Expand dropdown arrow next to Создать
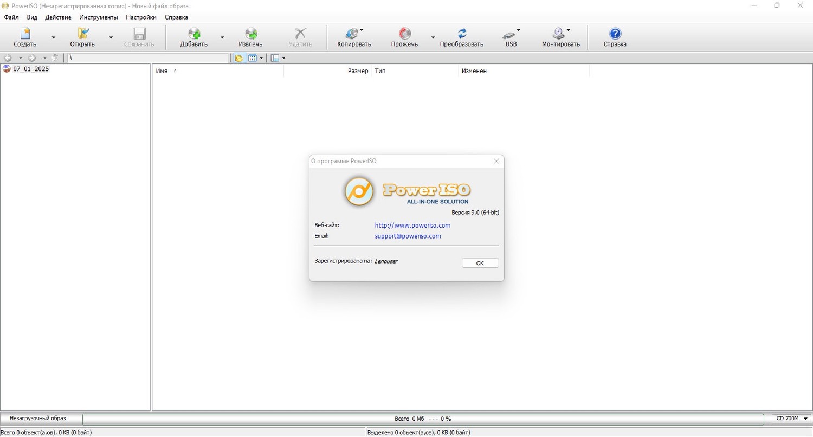The image size is (813, 437). click(53, 37)
